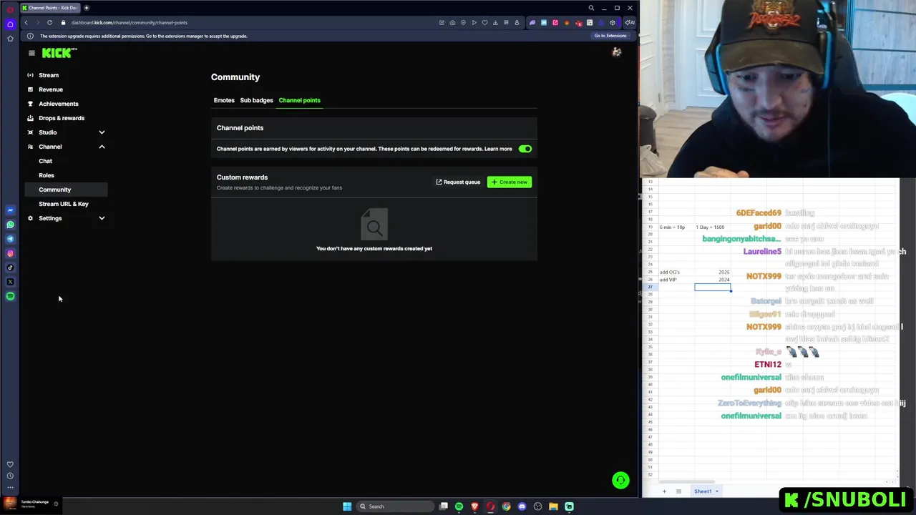This screenshot has width=916, height=515.
Task: Click the Achievements trophy icon
Action: coord(30,104)
